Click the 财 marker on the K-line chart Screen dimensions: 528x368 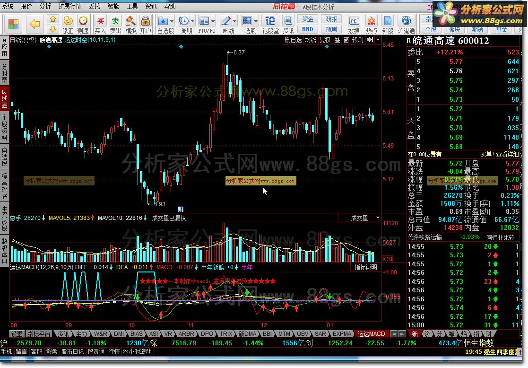[181, 209]
